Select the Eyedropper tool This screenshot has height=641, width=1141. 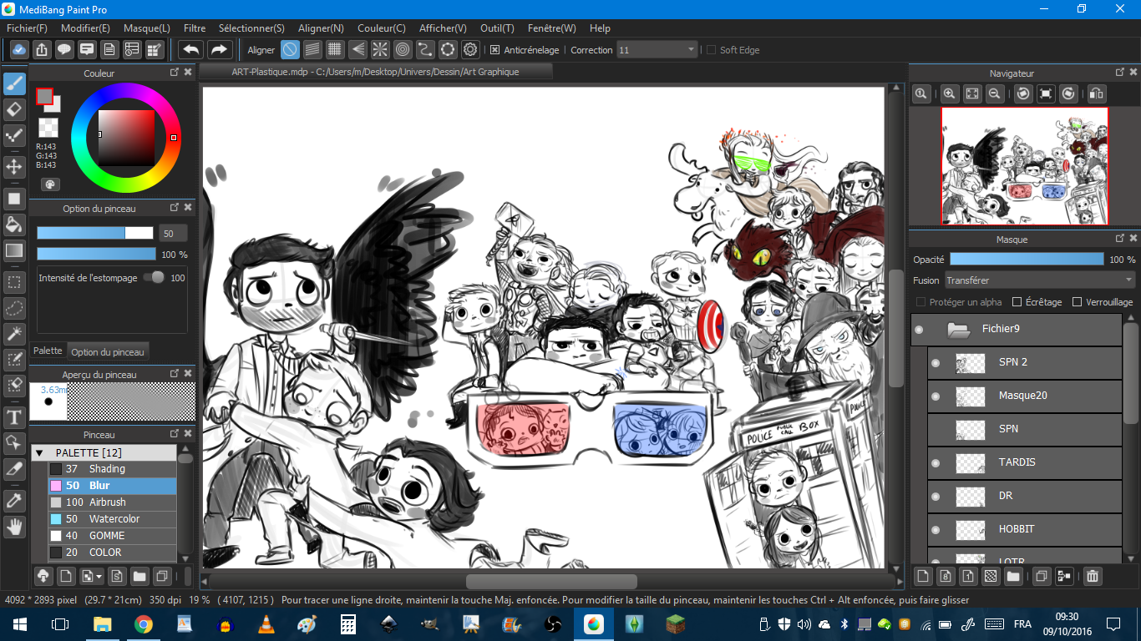14,500
